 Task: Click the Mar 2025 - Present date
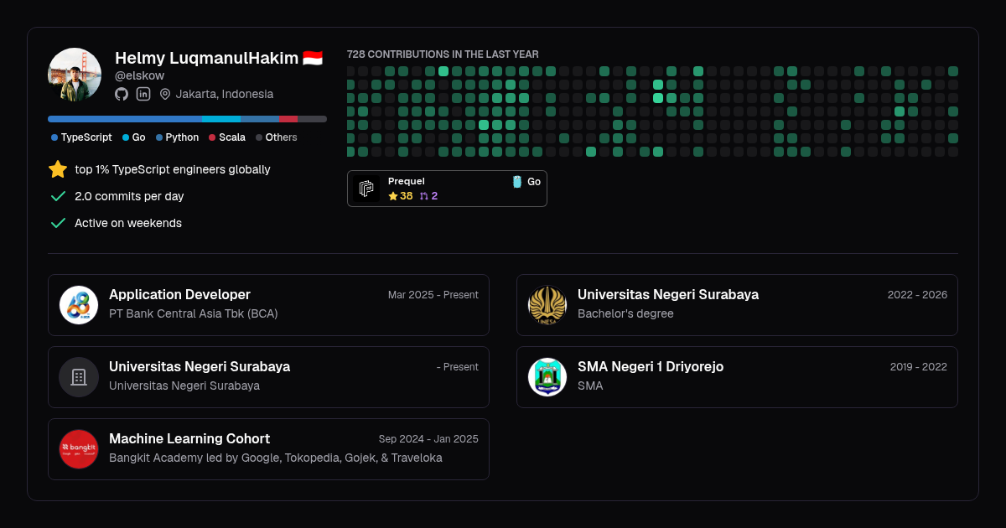(x=433, y=295)
